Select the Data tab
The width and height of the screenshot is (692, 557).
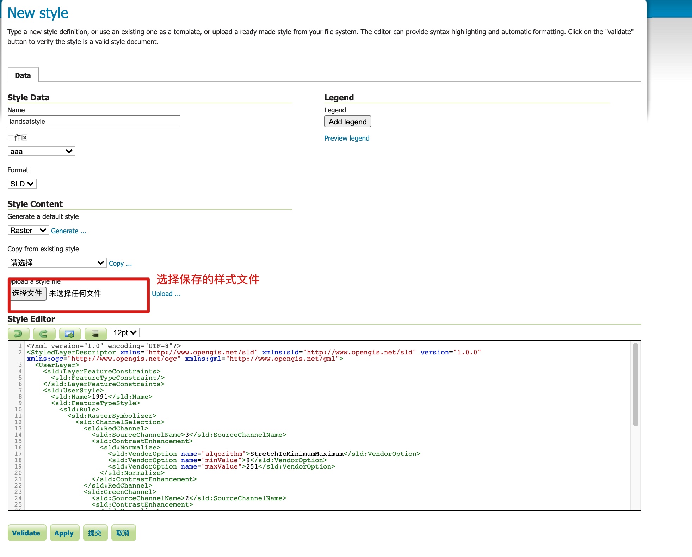point(23,75)
